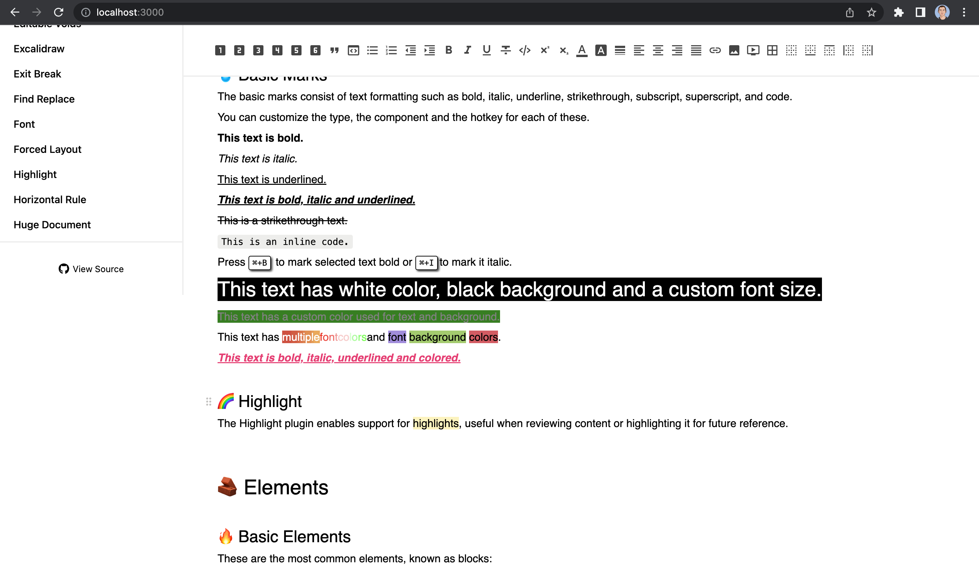The image size is (979, 583).
Task: Insert a code block
Action: [353, 50]
